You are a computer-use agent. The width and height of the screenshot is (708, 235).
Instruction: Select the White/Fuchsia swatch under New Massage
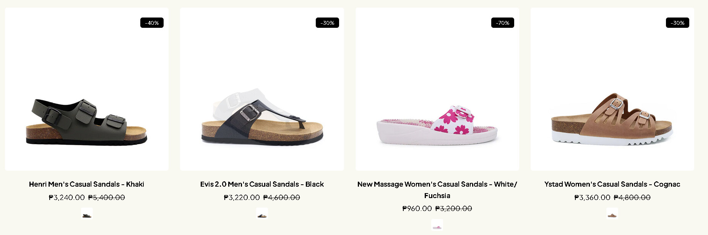[x=437, y=225]
